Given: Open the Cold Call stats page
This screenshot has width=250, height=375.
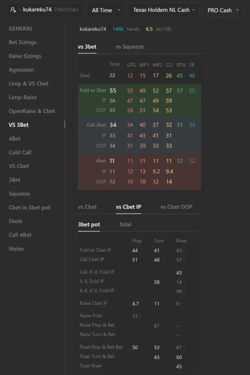Looking at the screenshot, I should [x=20, y=152].
